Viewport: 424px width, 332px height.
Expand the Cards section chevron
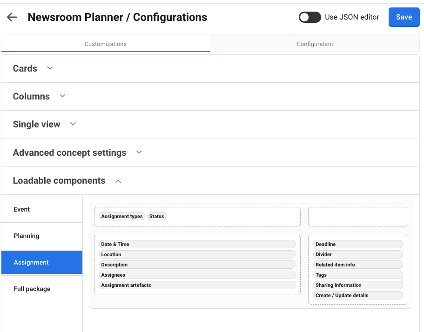coord(50,68)
